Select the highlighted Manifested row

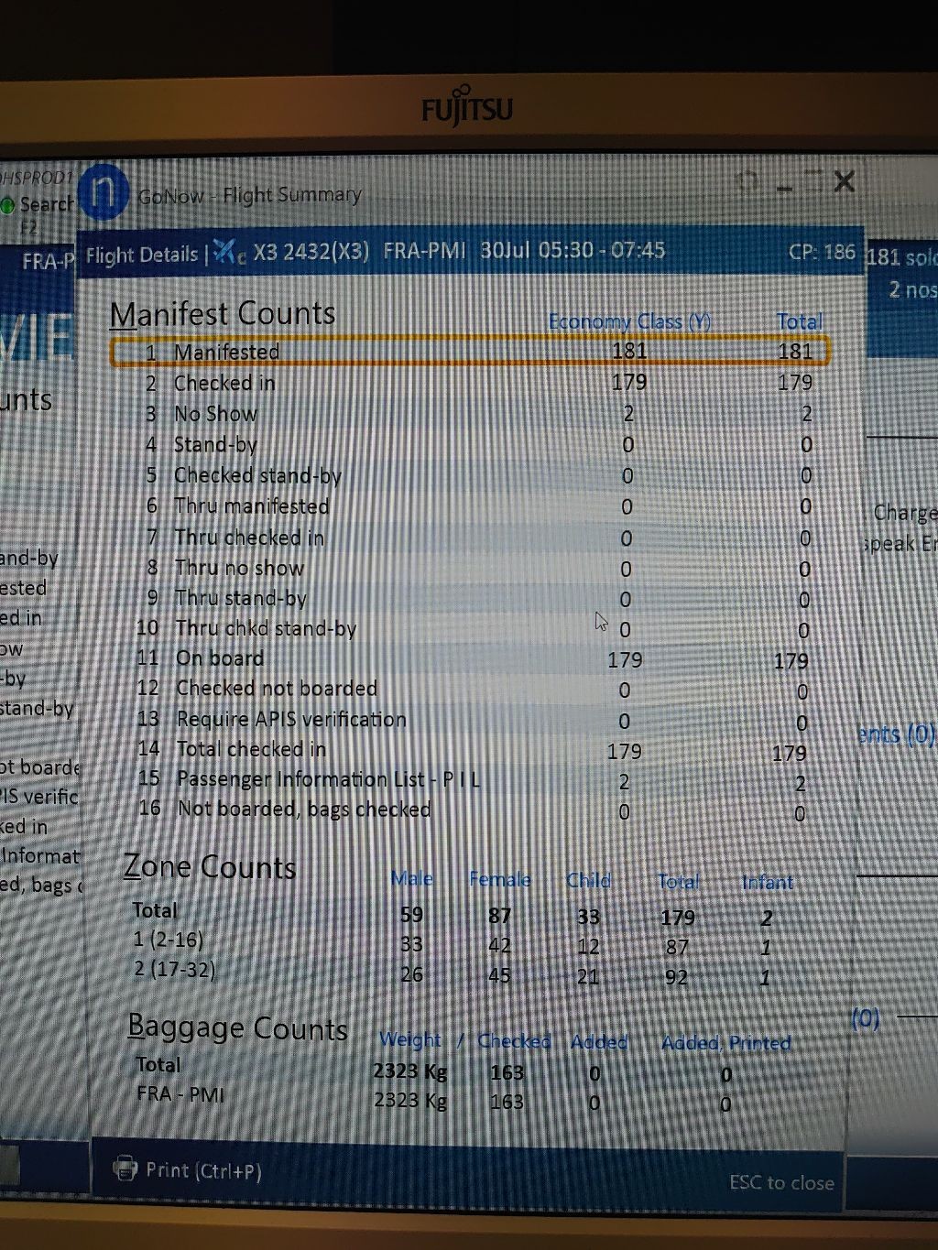click(467, 352)
